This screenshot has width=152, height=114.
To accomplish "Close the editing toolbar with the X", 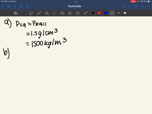I will tap(142, 6).
